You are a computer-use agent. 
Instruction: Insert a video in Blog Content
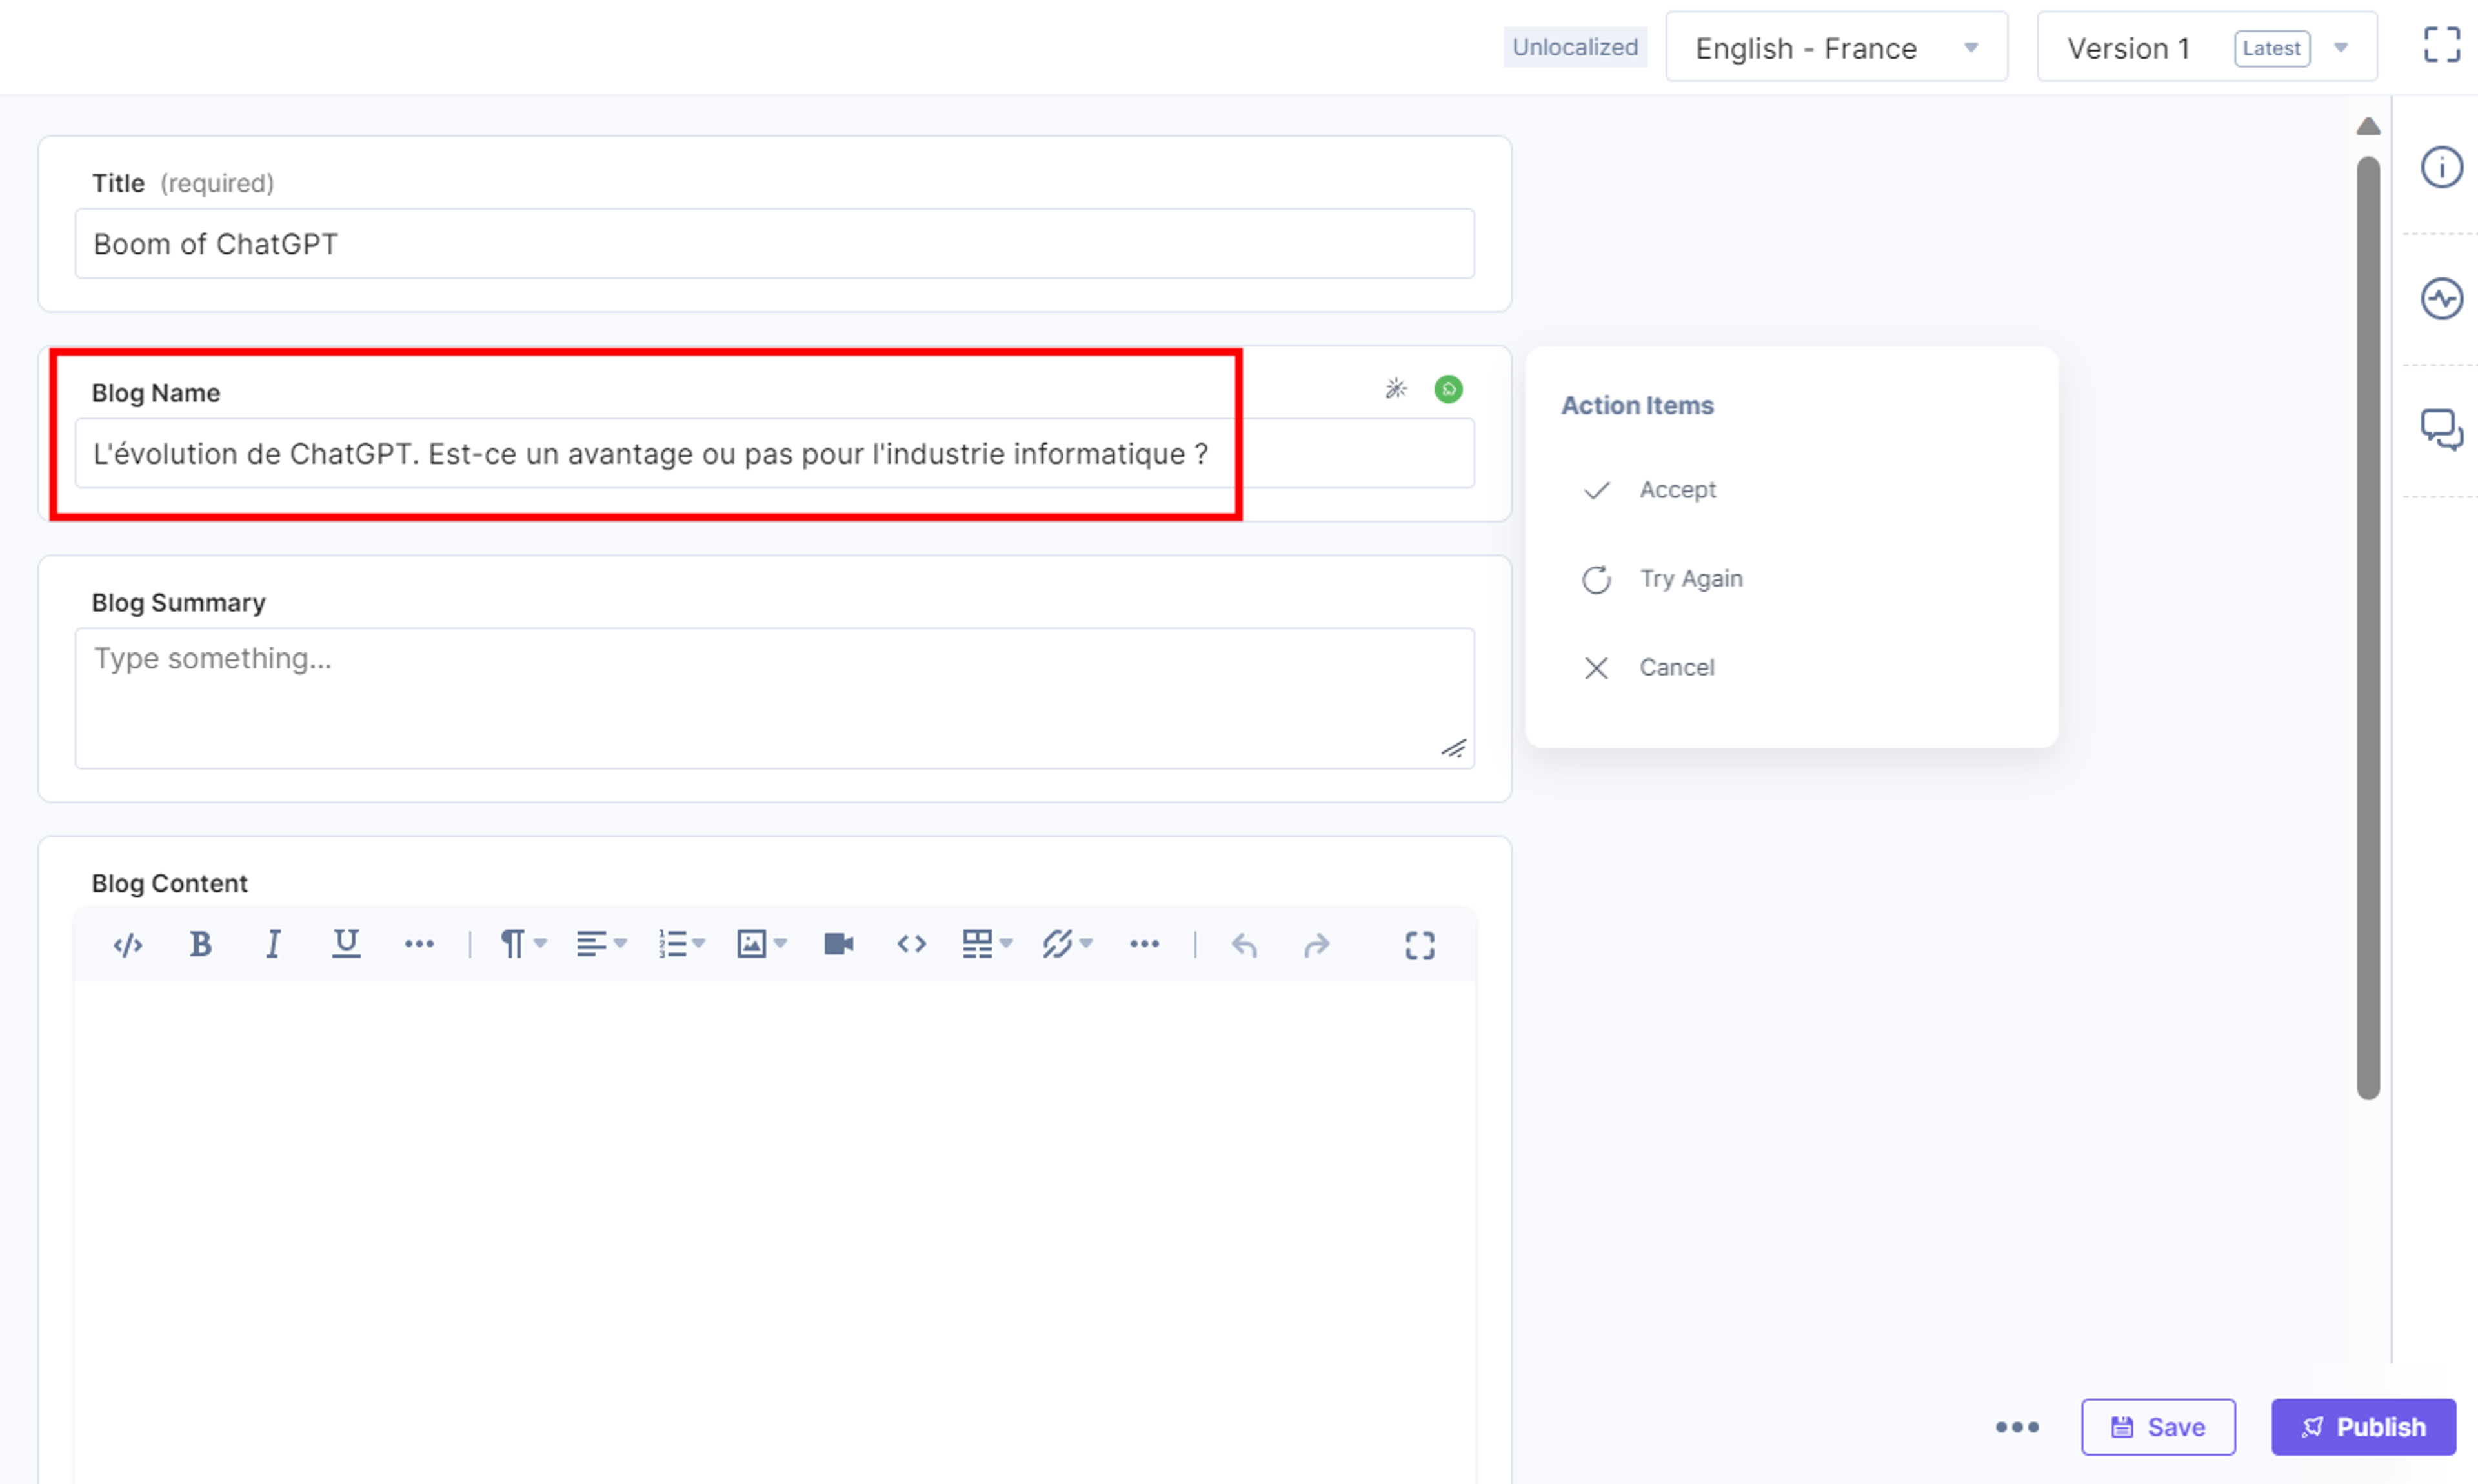pos(838,944)
